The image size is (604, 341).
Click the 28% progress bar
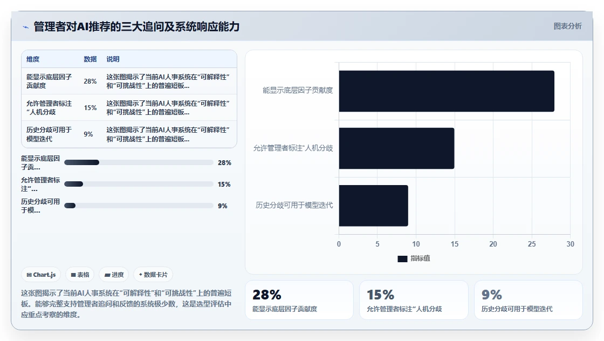point(139,162)
